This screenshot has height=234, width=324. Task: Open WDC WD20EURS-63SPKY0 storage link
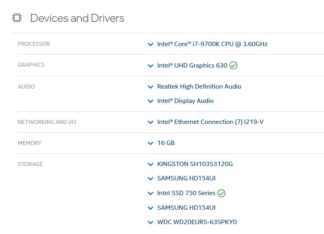(197, 222)
